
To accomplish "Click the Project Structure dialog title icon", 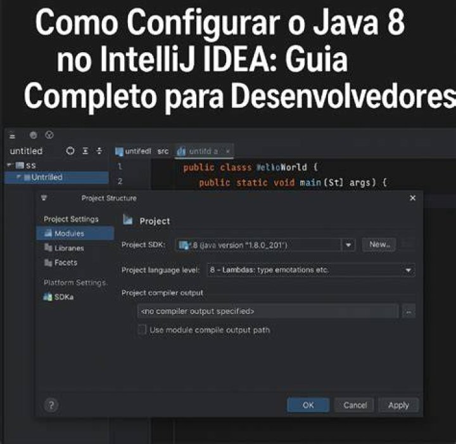I will point(44,198).
